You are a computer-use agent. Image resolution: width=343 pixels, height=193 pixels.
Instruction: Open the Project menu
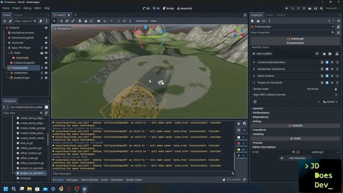16,8
